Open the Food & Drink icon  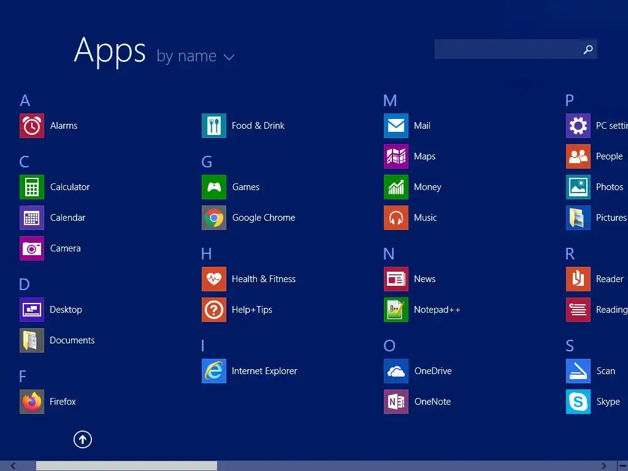[214, 126]
